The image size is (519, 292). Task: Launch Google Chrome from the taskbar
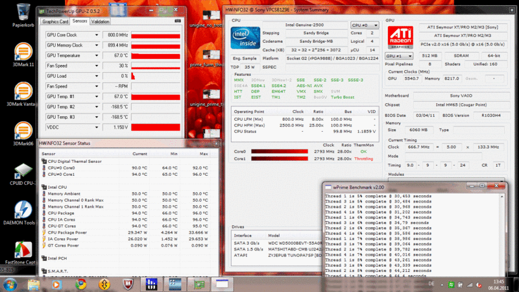(x=80, y=284)
